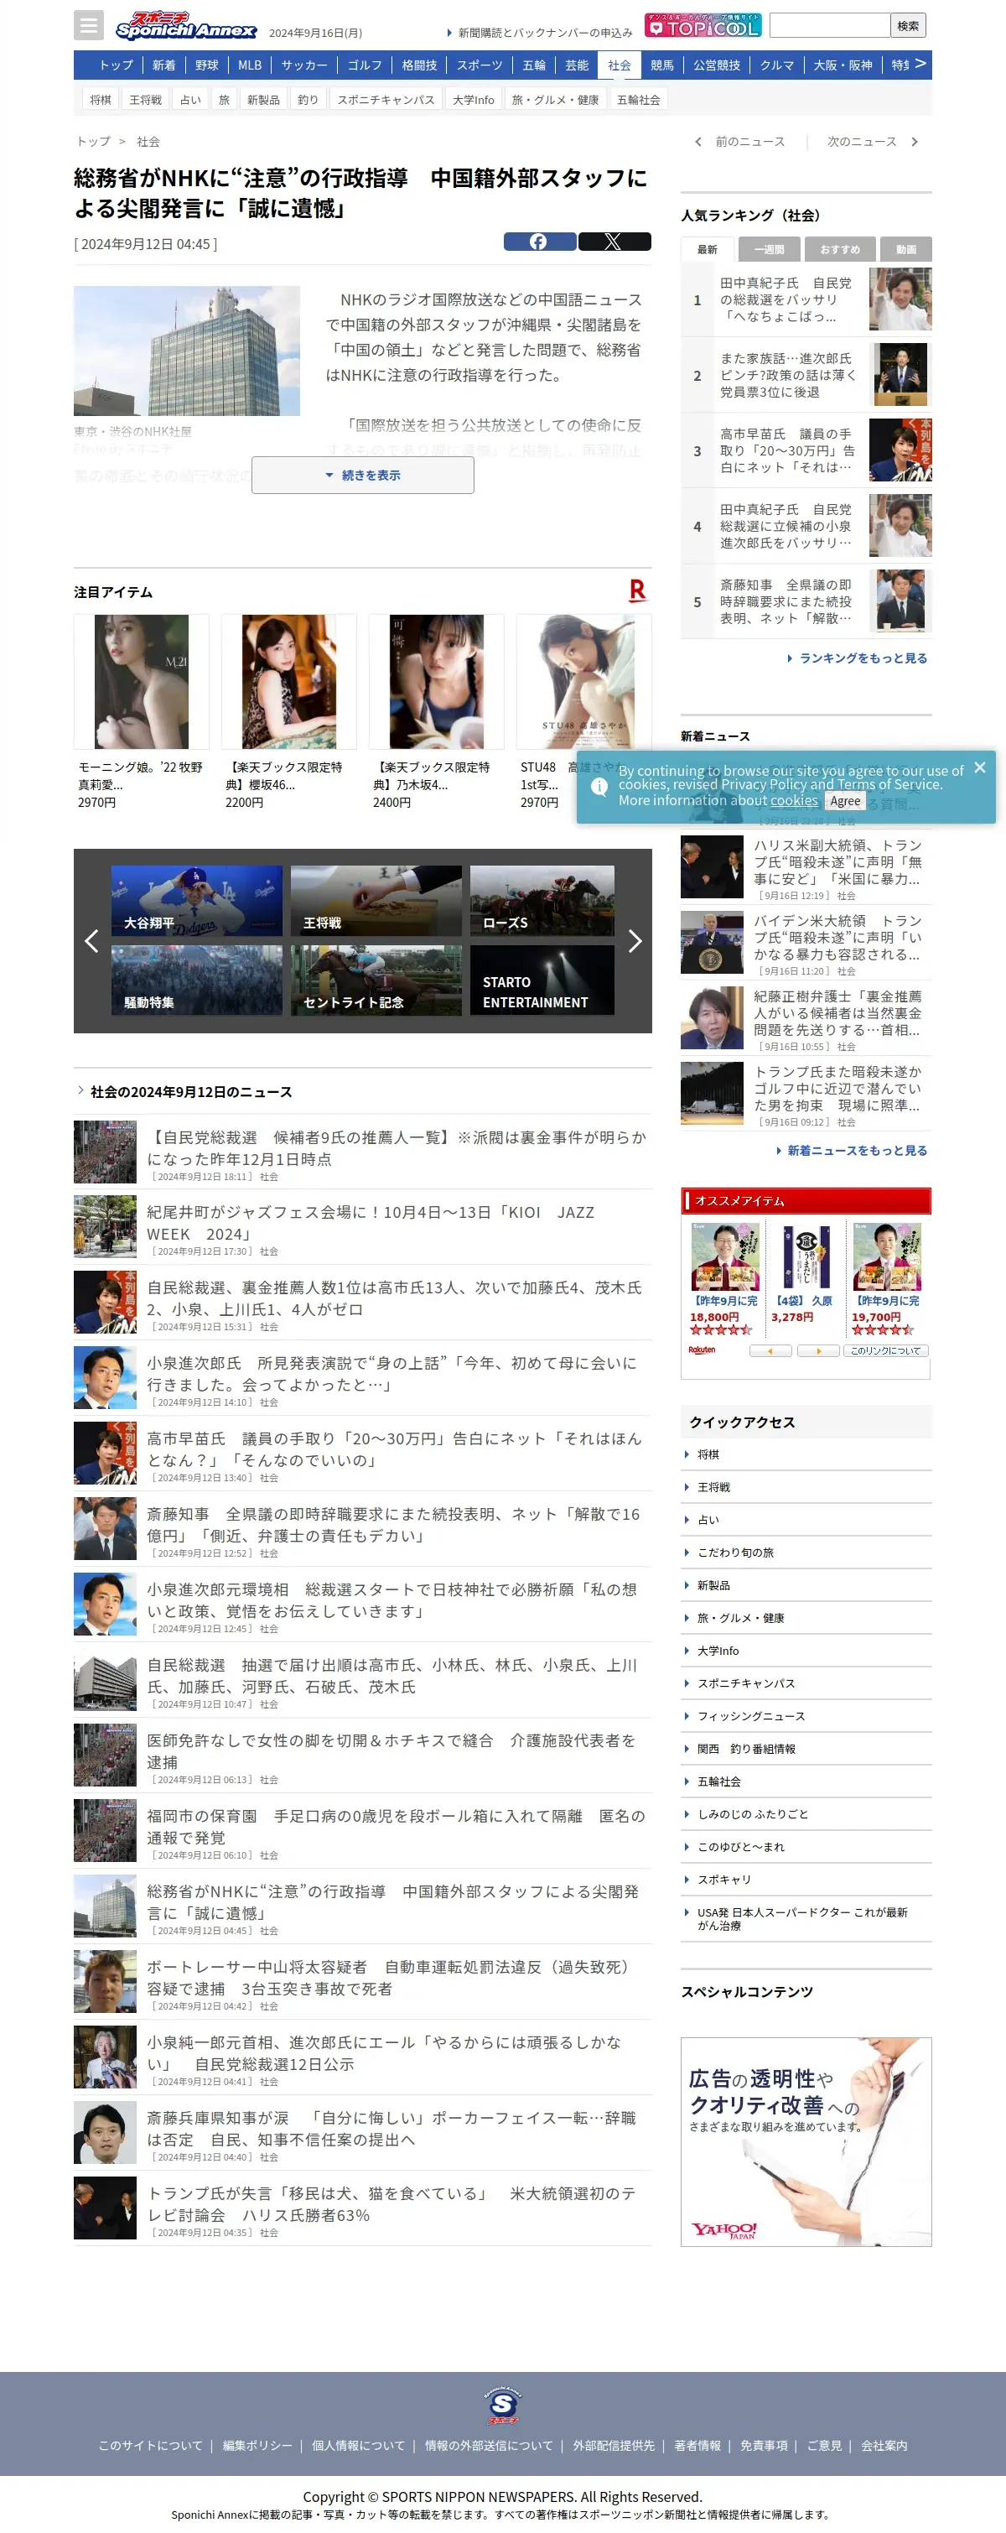
Task: Open 新聞購読とバックナンバーの申込み link
Action: [x=539, y=33]
